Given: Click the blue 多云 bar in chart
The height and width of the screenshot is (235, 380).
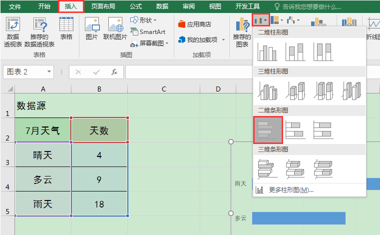Looking at the screenshot, I should (299, 218).
